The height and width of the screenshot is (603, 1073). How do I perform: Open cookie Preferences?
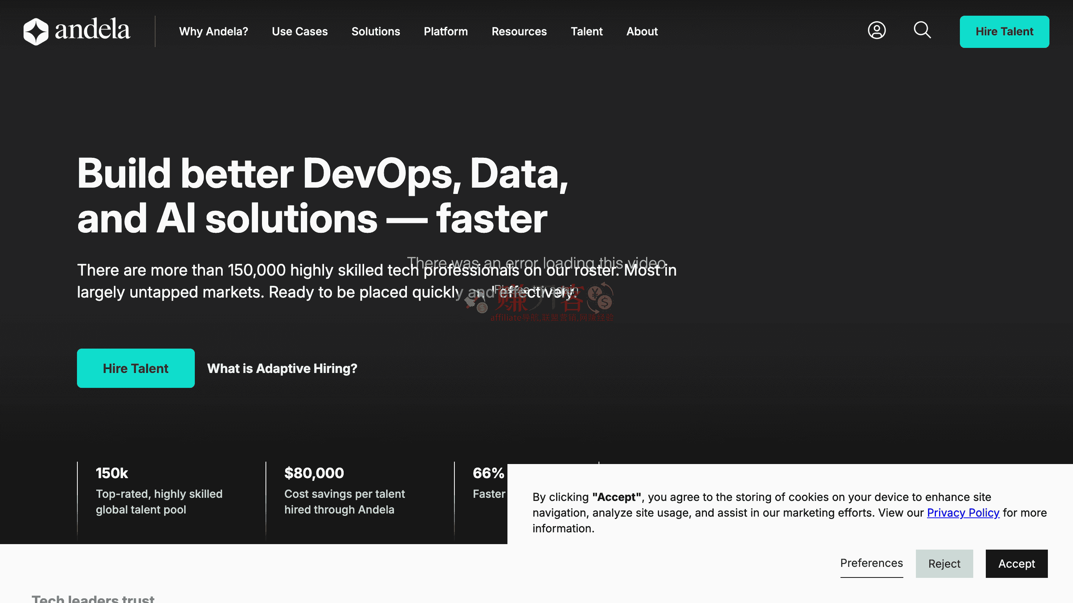[871, 563]
